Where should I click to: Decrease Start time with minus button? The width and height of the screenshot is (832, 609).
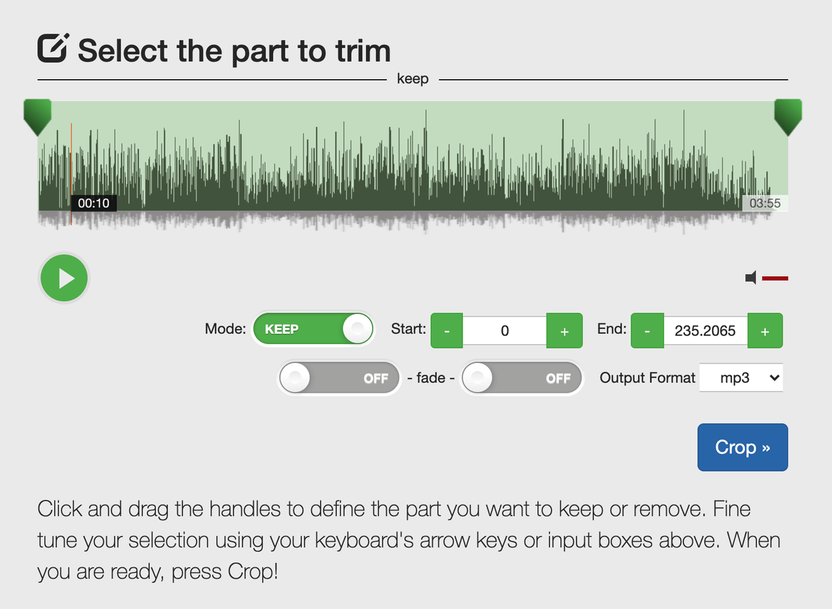(x=447, y=331)
